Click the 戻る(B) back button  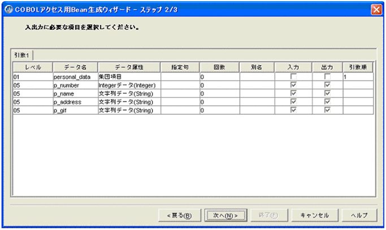180,215
